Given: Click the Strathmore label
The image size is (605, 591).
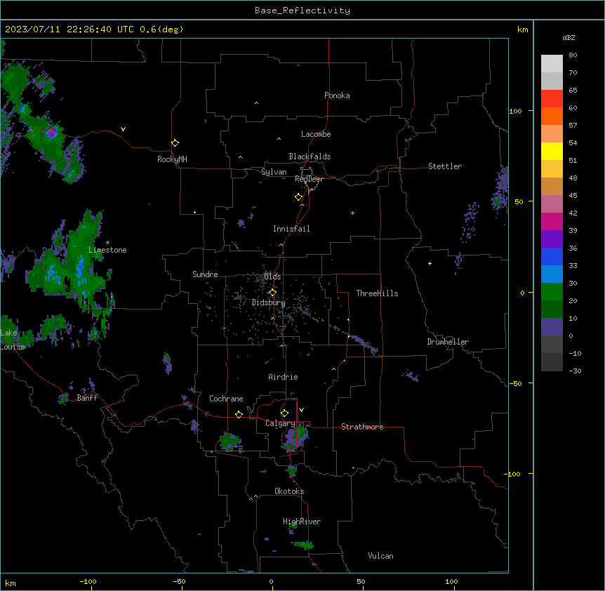Looking at the screenshot, I should (x=362, y=427).
